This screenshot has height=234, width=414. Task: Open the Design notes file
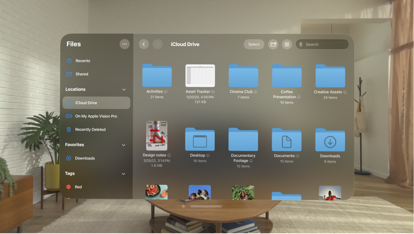click(157, 135)
